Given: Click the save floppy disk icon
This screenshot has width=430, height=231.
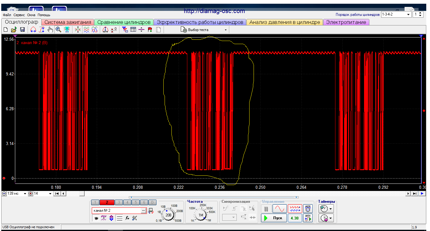Looking at the screenshot, I should click(22, 30).
